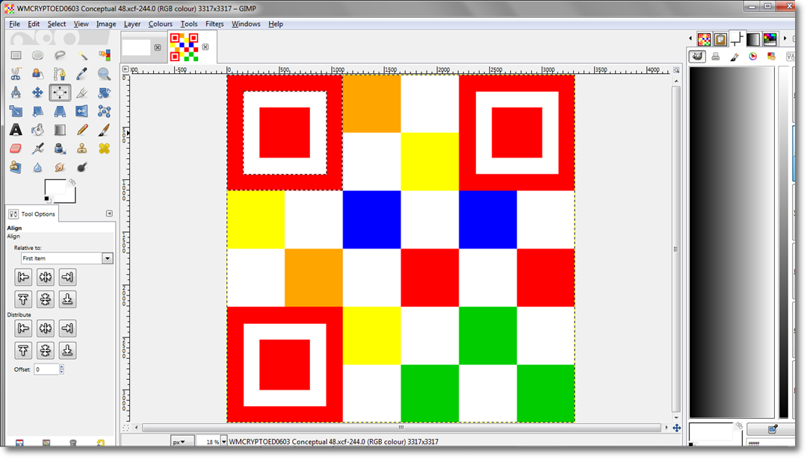The height and width of the screenshot is (459, 807).
Task: Switch to the Palettes dock tab
Action: (x=770, y=39)
